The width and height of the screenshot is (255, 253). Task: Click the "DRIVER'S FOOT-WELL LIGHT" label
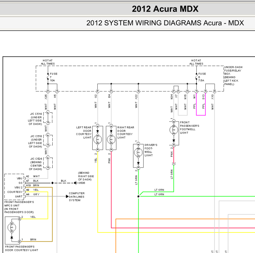click(151, 150)
